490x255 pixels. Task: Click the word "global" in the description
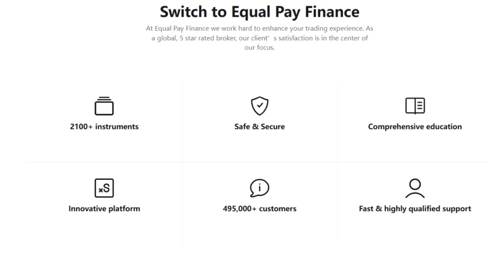[x=167, y=38]
